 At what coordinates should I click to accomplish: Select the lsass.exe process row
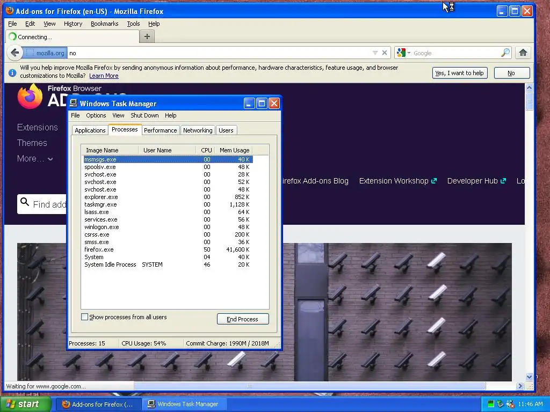tap(168, 212)
